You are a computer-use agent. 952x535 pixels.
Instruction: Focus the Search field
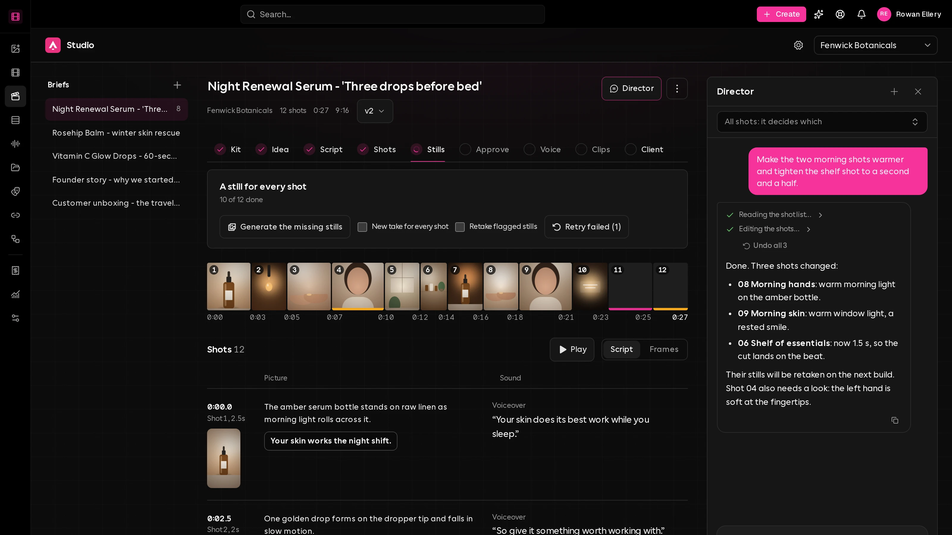click(392, 14)
